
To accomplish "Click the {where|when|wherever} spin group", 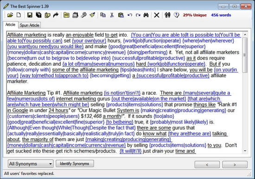I will click(208, 41).
